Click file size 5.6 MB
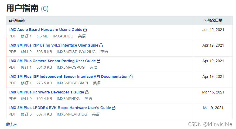The width and height of the screenshot is (236, 129). coord(42,36)
